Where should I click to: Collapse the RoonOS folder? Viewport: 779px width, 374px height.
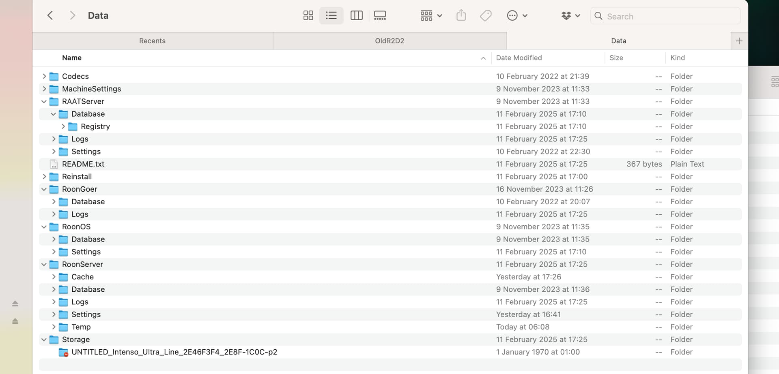tap(44, 227)
